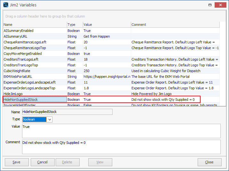Click the 'Drag a column header' group-by panel
Image resolution: width=229 pixels, height=171 pixels.
point(114,16)
